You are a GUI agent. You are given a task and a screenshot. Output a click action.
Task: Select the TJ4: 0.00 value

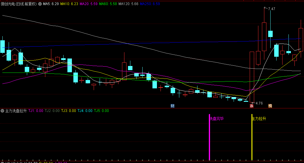coord(85,111)
